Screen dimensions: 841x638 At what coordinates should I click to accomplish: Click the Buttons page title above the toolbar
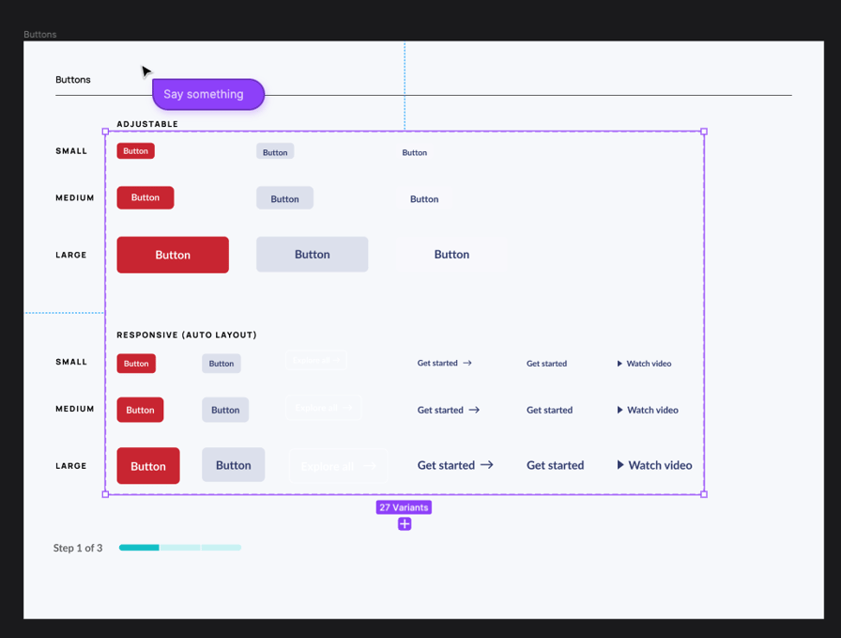point(73,80)
